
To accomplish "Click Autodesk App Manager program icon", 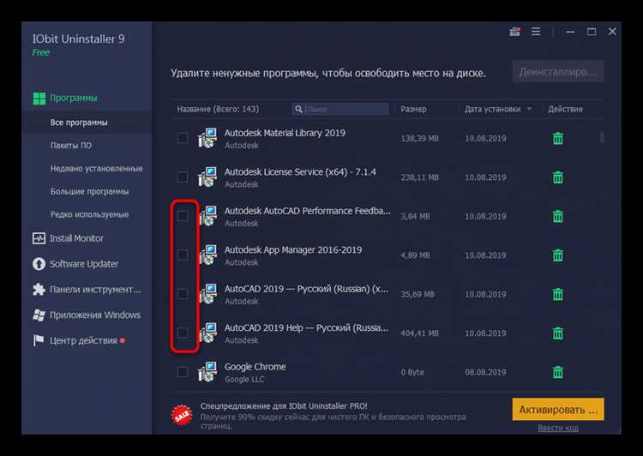I will point(207,255).
